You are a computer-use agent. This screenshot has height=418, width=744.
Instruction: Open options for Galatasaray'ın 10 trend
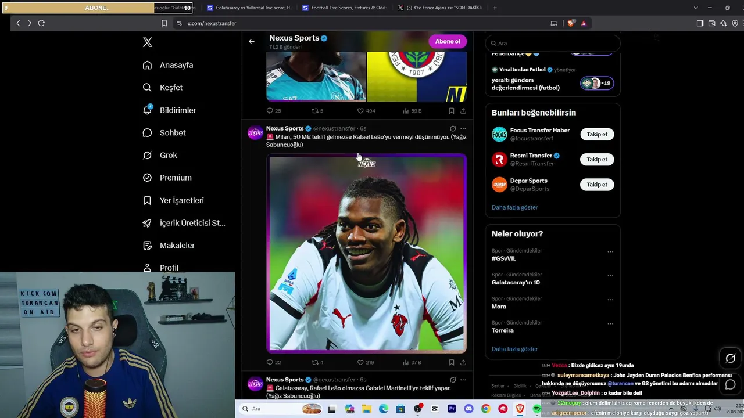click(610, 276)
